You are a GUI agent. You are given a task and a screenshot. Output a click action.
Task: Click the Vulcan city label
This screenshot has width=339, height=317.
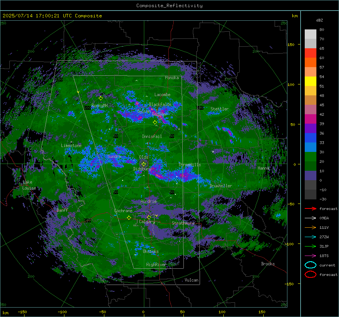[x=191, y=280]
